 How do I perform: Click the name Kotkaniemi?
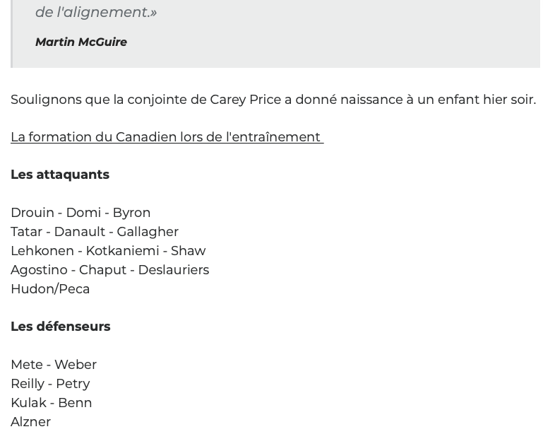pyautogui.click(x=122, y=251)
